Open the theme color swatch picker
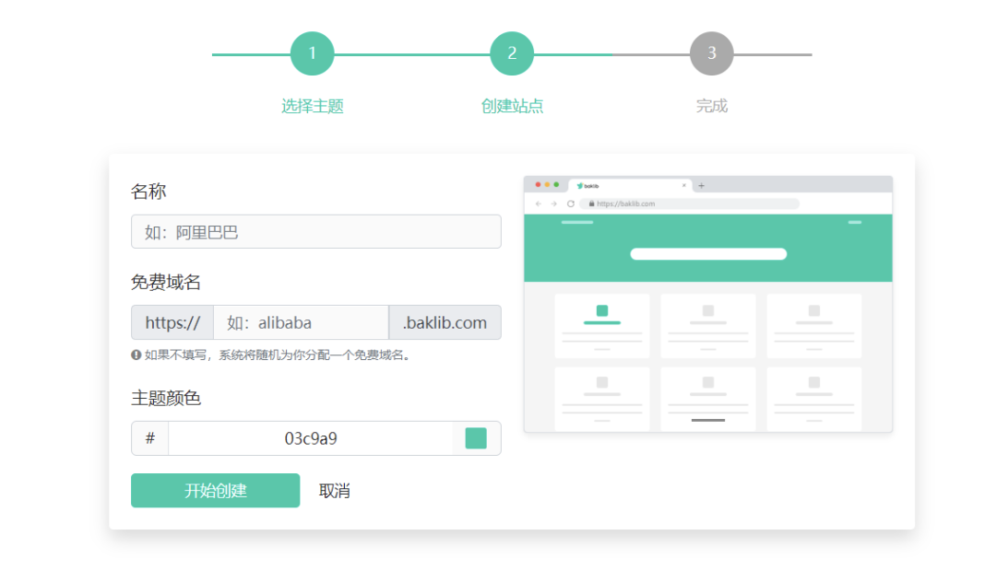The width and height of the screenshot is (996, 570). click(476, 438)
